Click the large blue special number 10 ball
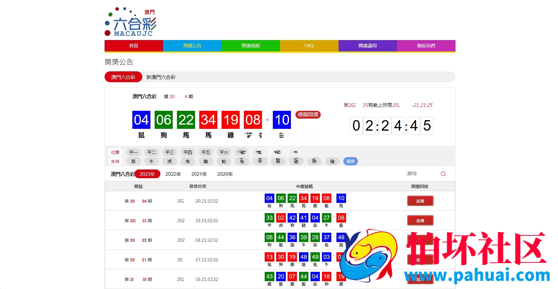 click(282, 120)
